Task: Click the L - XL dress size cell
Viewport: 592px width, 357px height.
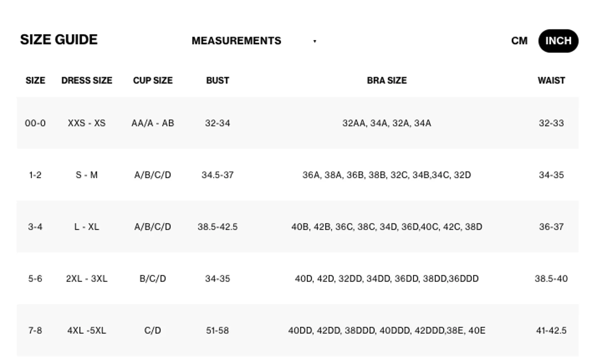Action: [87, 226]
